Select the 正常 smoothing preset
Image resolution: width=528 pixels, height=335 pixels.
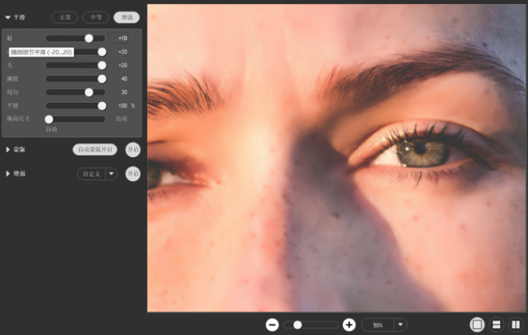click(65, 16)
